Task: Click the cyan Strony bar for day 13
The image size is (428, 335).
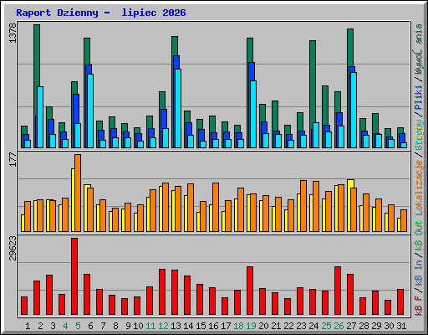Action: coord(178,108)
